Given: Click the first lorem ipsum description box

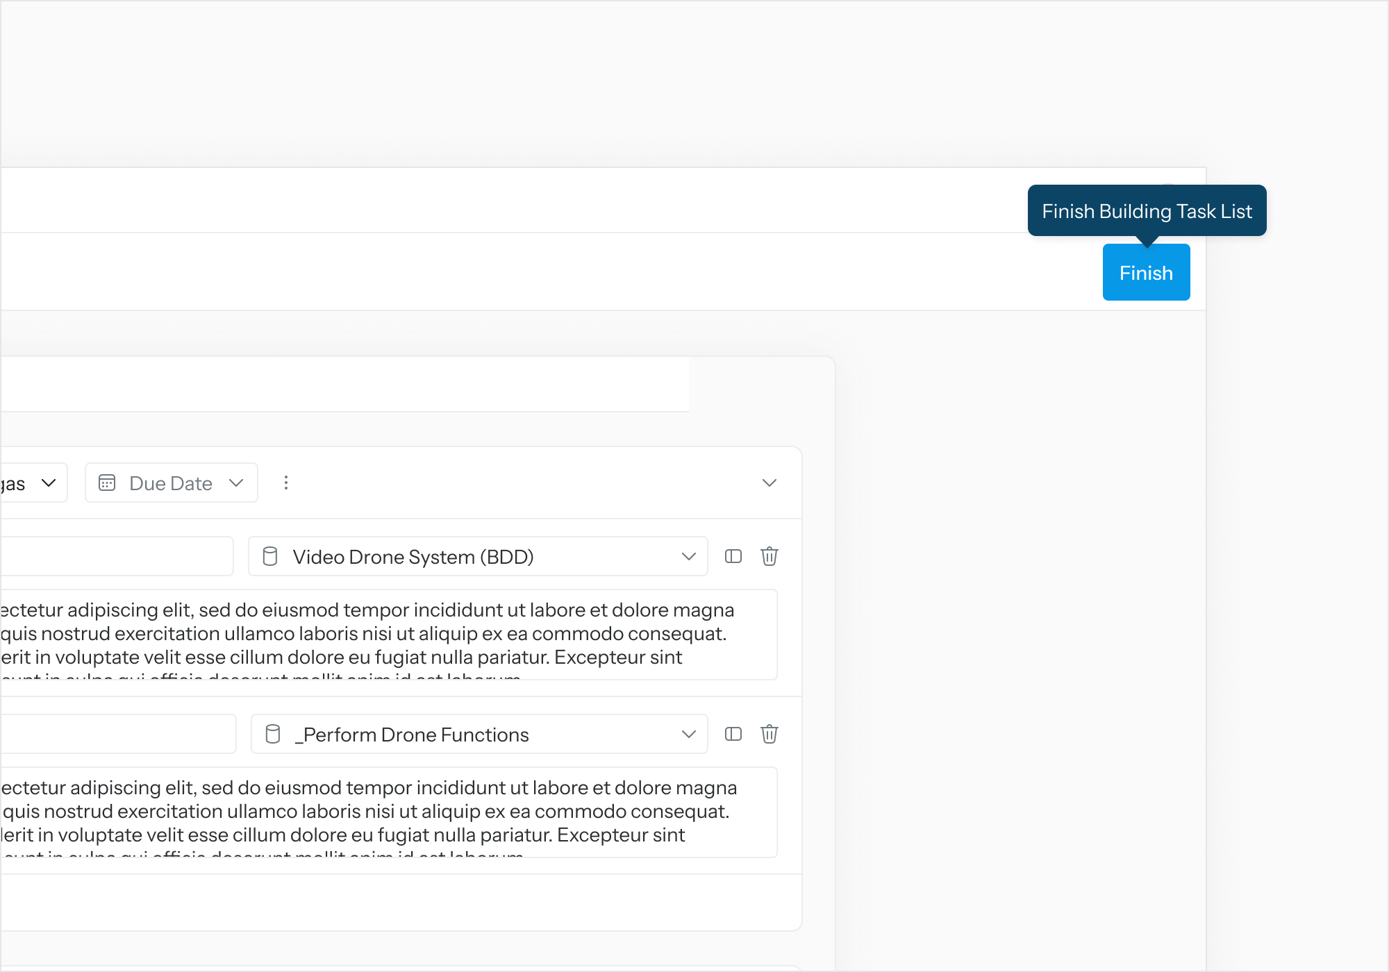Looking at the screenshot, I should pos(389,635).
